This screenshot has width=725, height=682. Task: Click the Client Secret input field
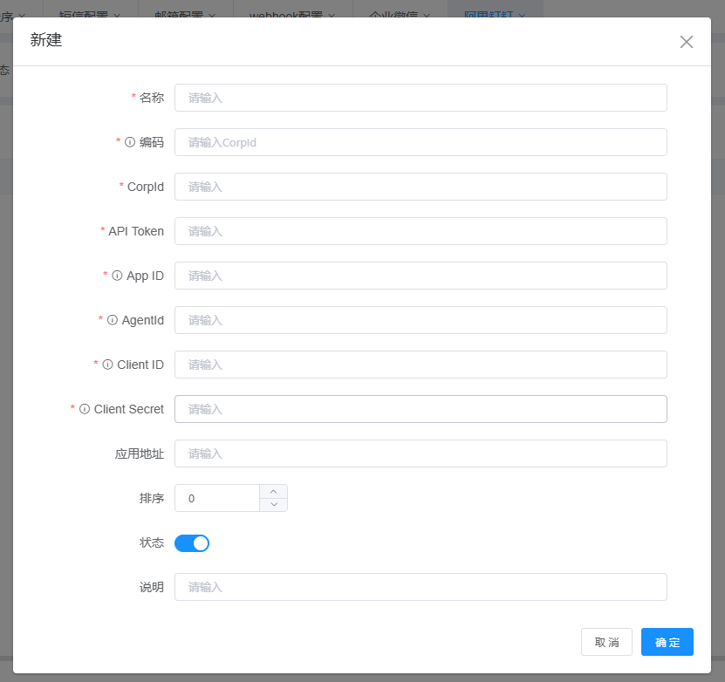click(421, 409)
